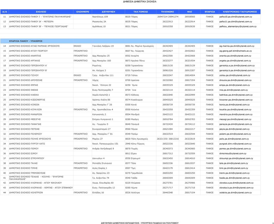
Task: Click email ag.marina.pa.dim@cytanet.com.cy
Action: 237,46
